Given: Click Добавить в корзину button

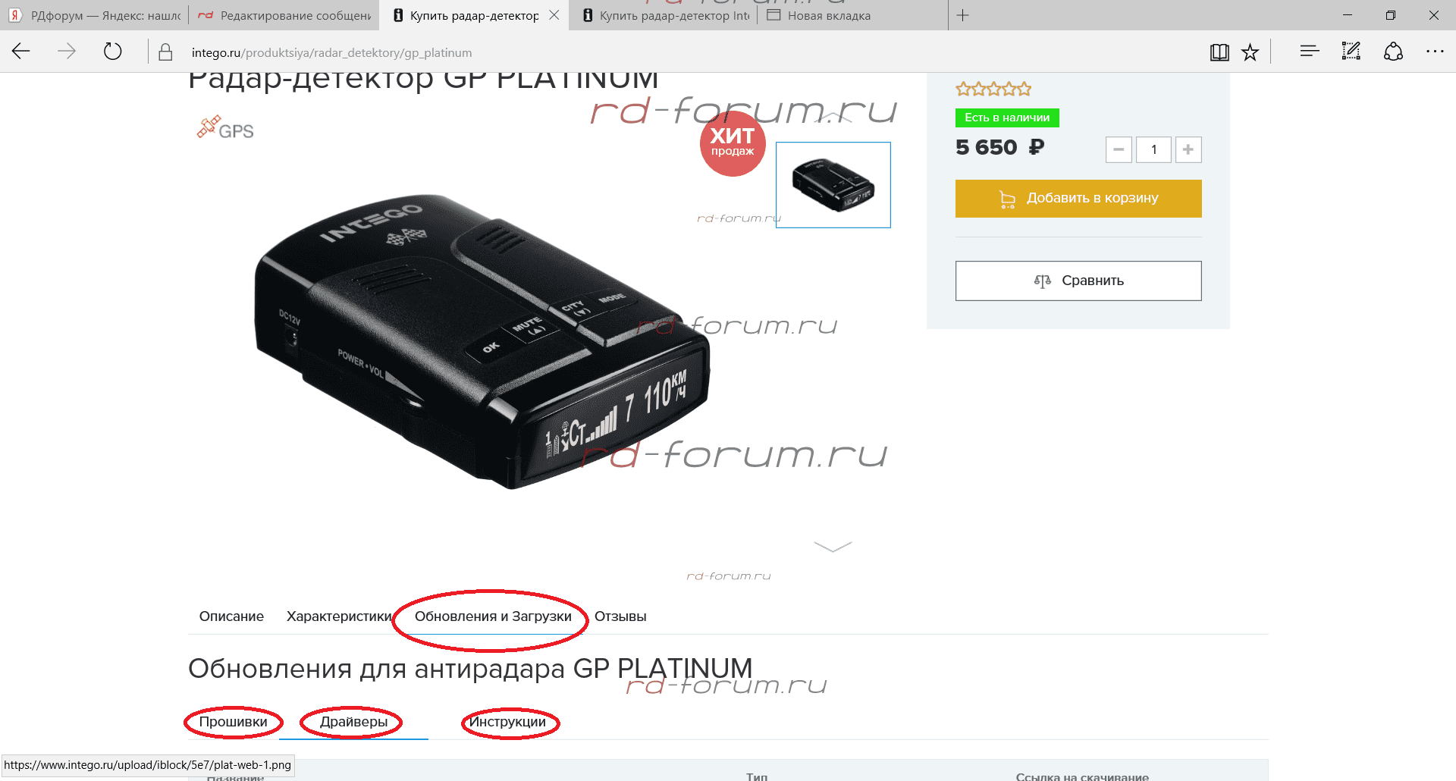Looking at the screenshot, I should click(x=1078, y=199).
